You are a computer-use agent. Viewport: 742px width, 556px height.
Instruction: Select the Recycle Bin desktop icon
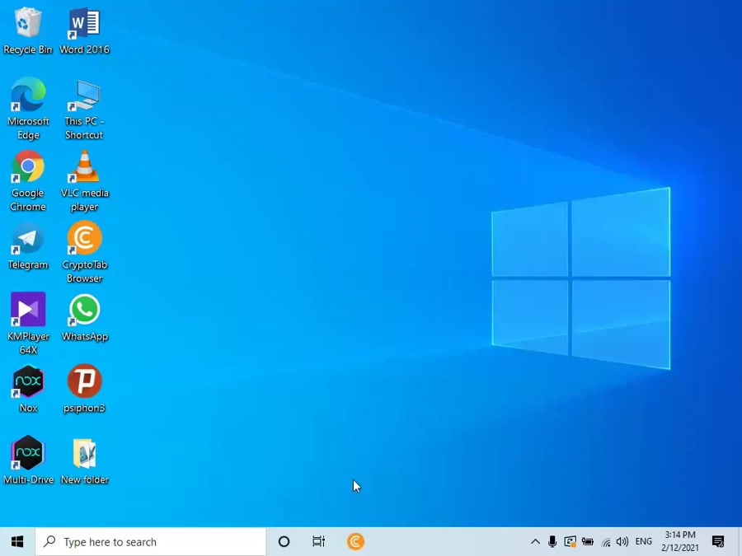(x=28, y=31)
